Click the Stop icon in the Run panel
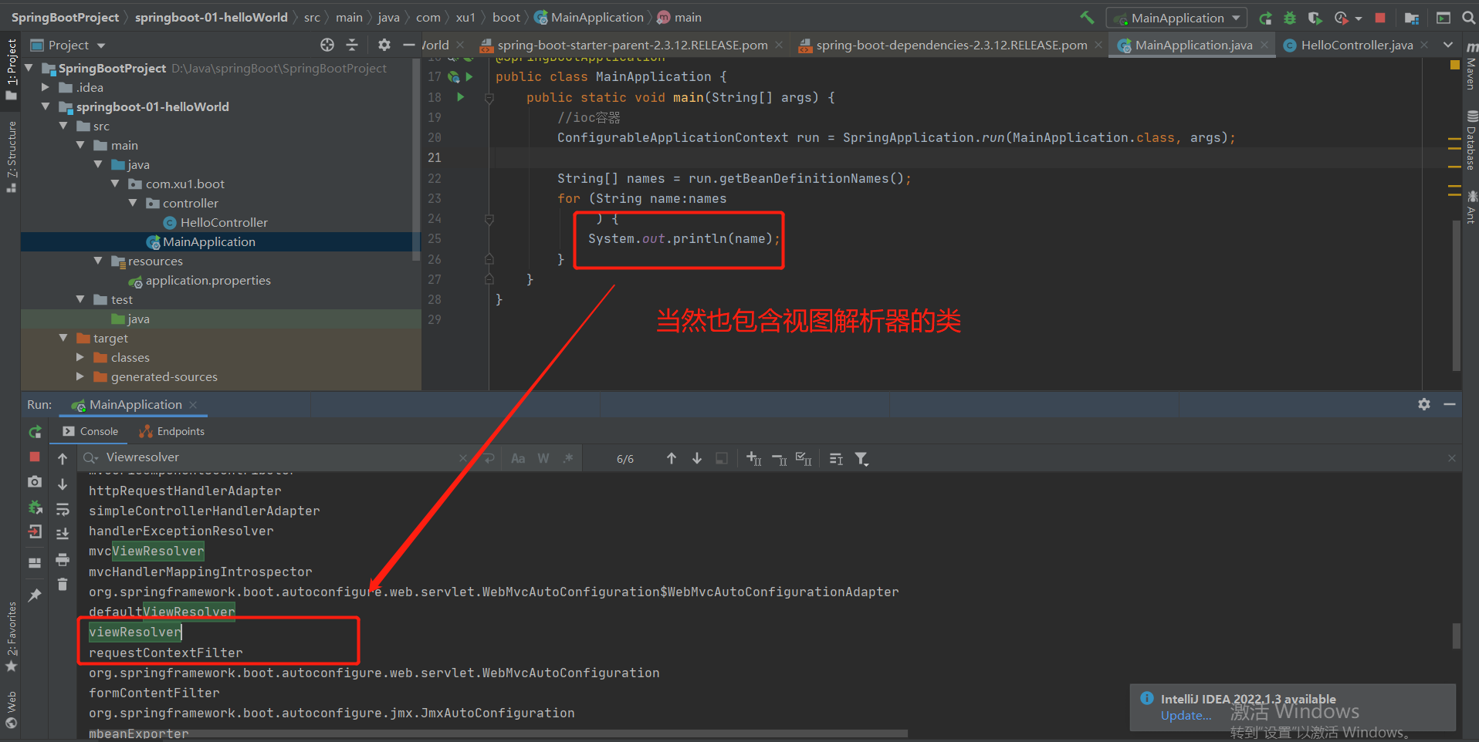This screenshot has width=1479, height=742. coord(35,457)
